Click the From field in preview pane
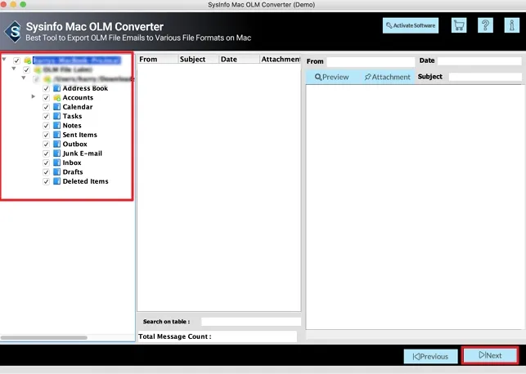 [371, 61]
